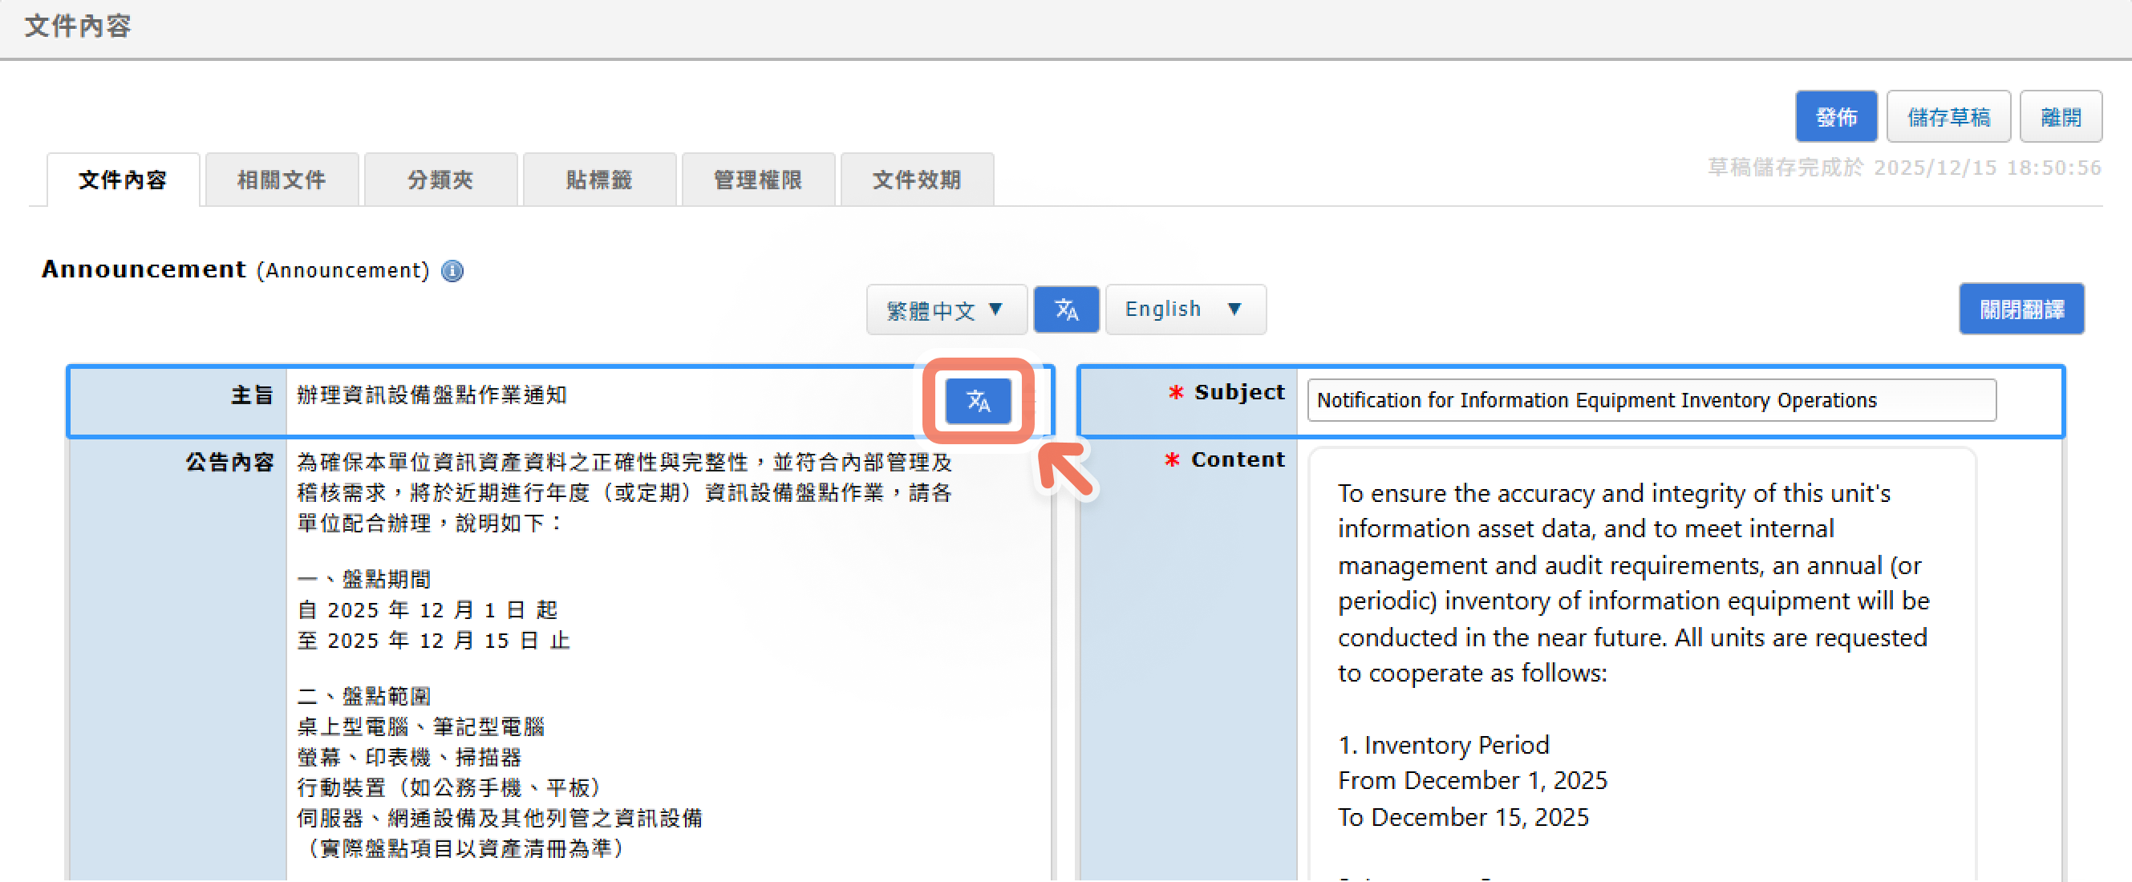Click the 主旨 row label
The height and width of the screenshot is (882, 2132).
(252, 395)
